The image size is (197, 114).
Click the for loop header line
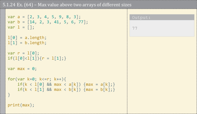pyautogui.click(x=37, y=79)
